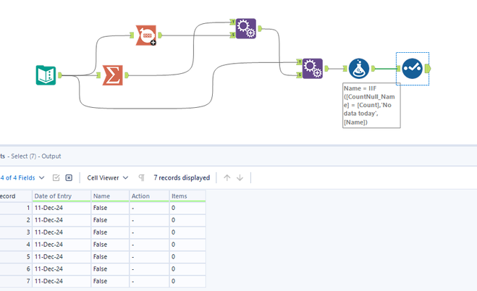
Task: Click the Summarize tool output anchor
Action: [x=127, y=75]
